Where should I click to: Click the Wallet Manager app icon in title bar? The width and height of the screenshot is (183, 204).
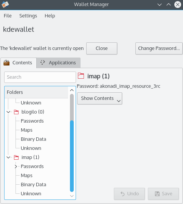(x=5, y=5)
